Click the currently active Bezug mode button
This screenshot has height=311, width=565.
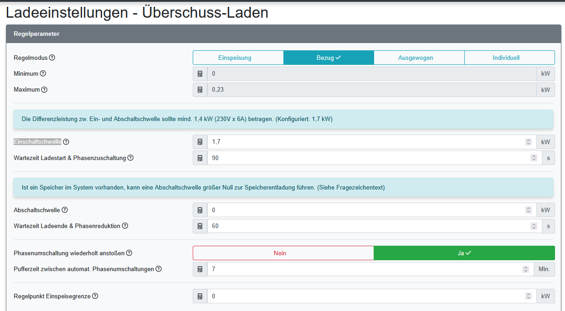click(x=328, y=58)
